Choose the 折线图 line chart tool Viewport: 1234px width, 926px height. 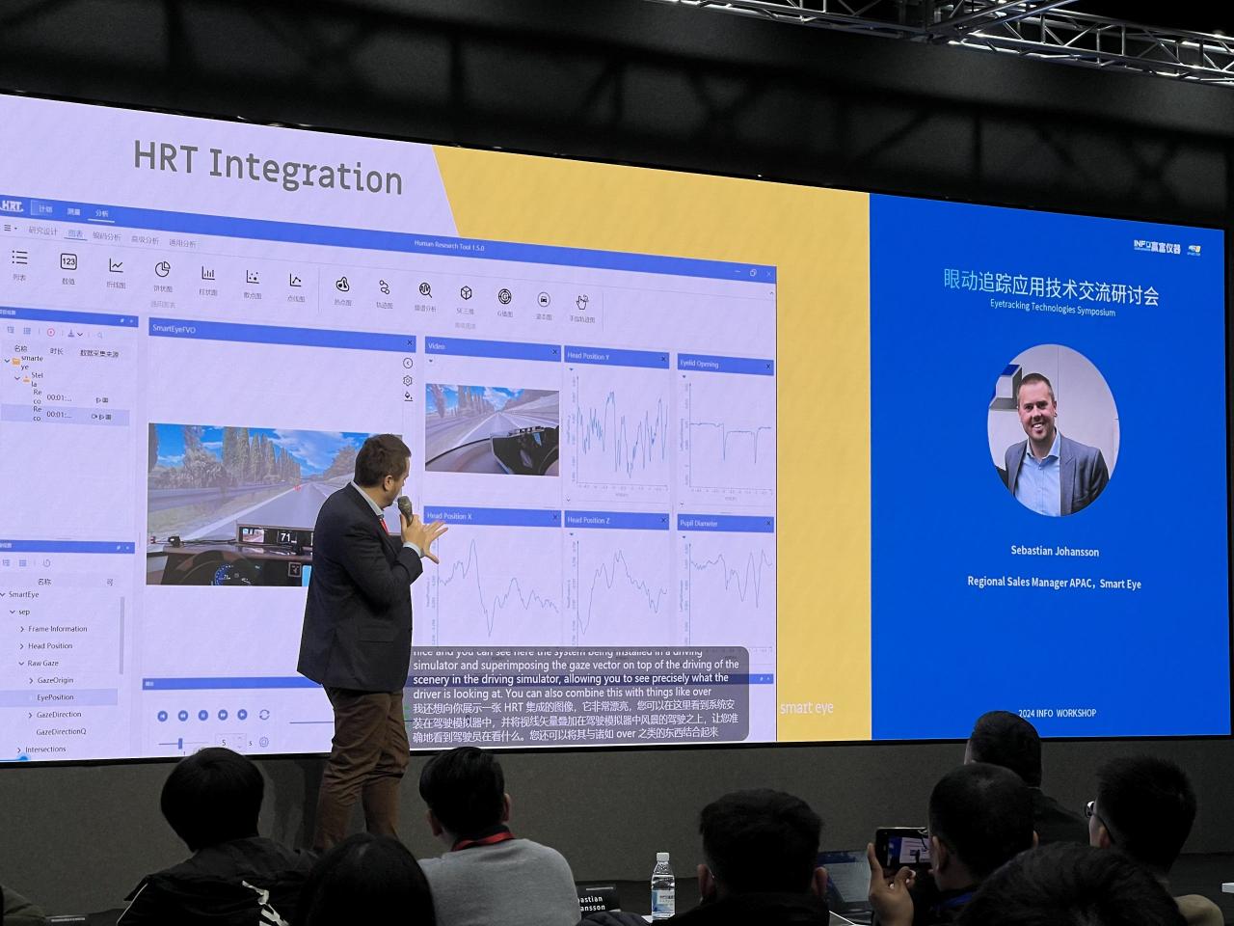[x=116, y=271]
